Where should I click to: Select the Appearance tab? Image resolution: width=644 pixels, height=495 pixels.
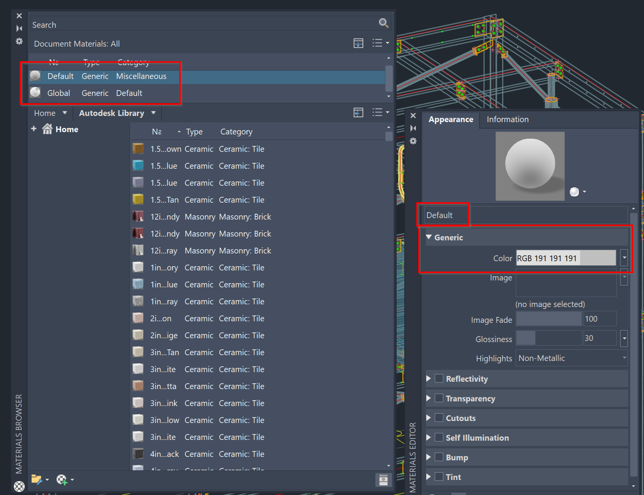click(451, 119)
